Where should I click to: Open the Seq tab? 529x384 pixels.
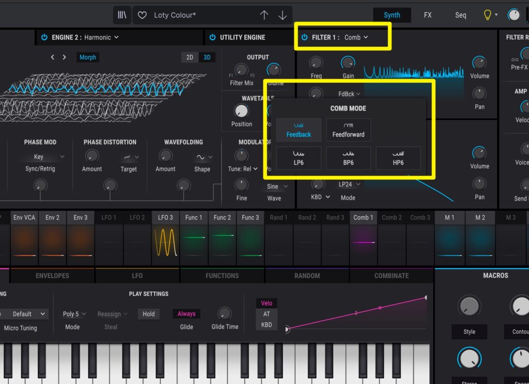click(x=460, y=15)
